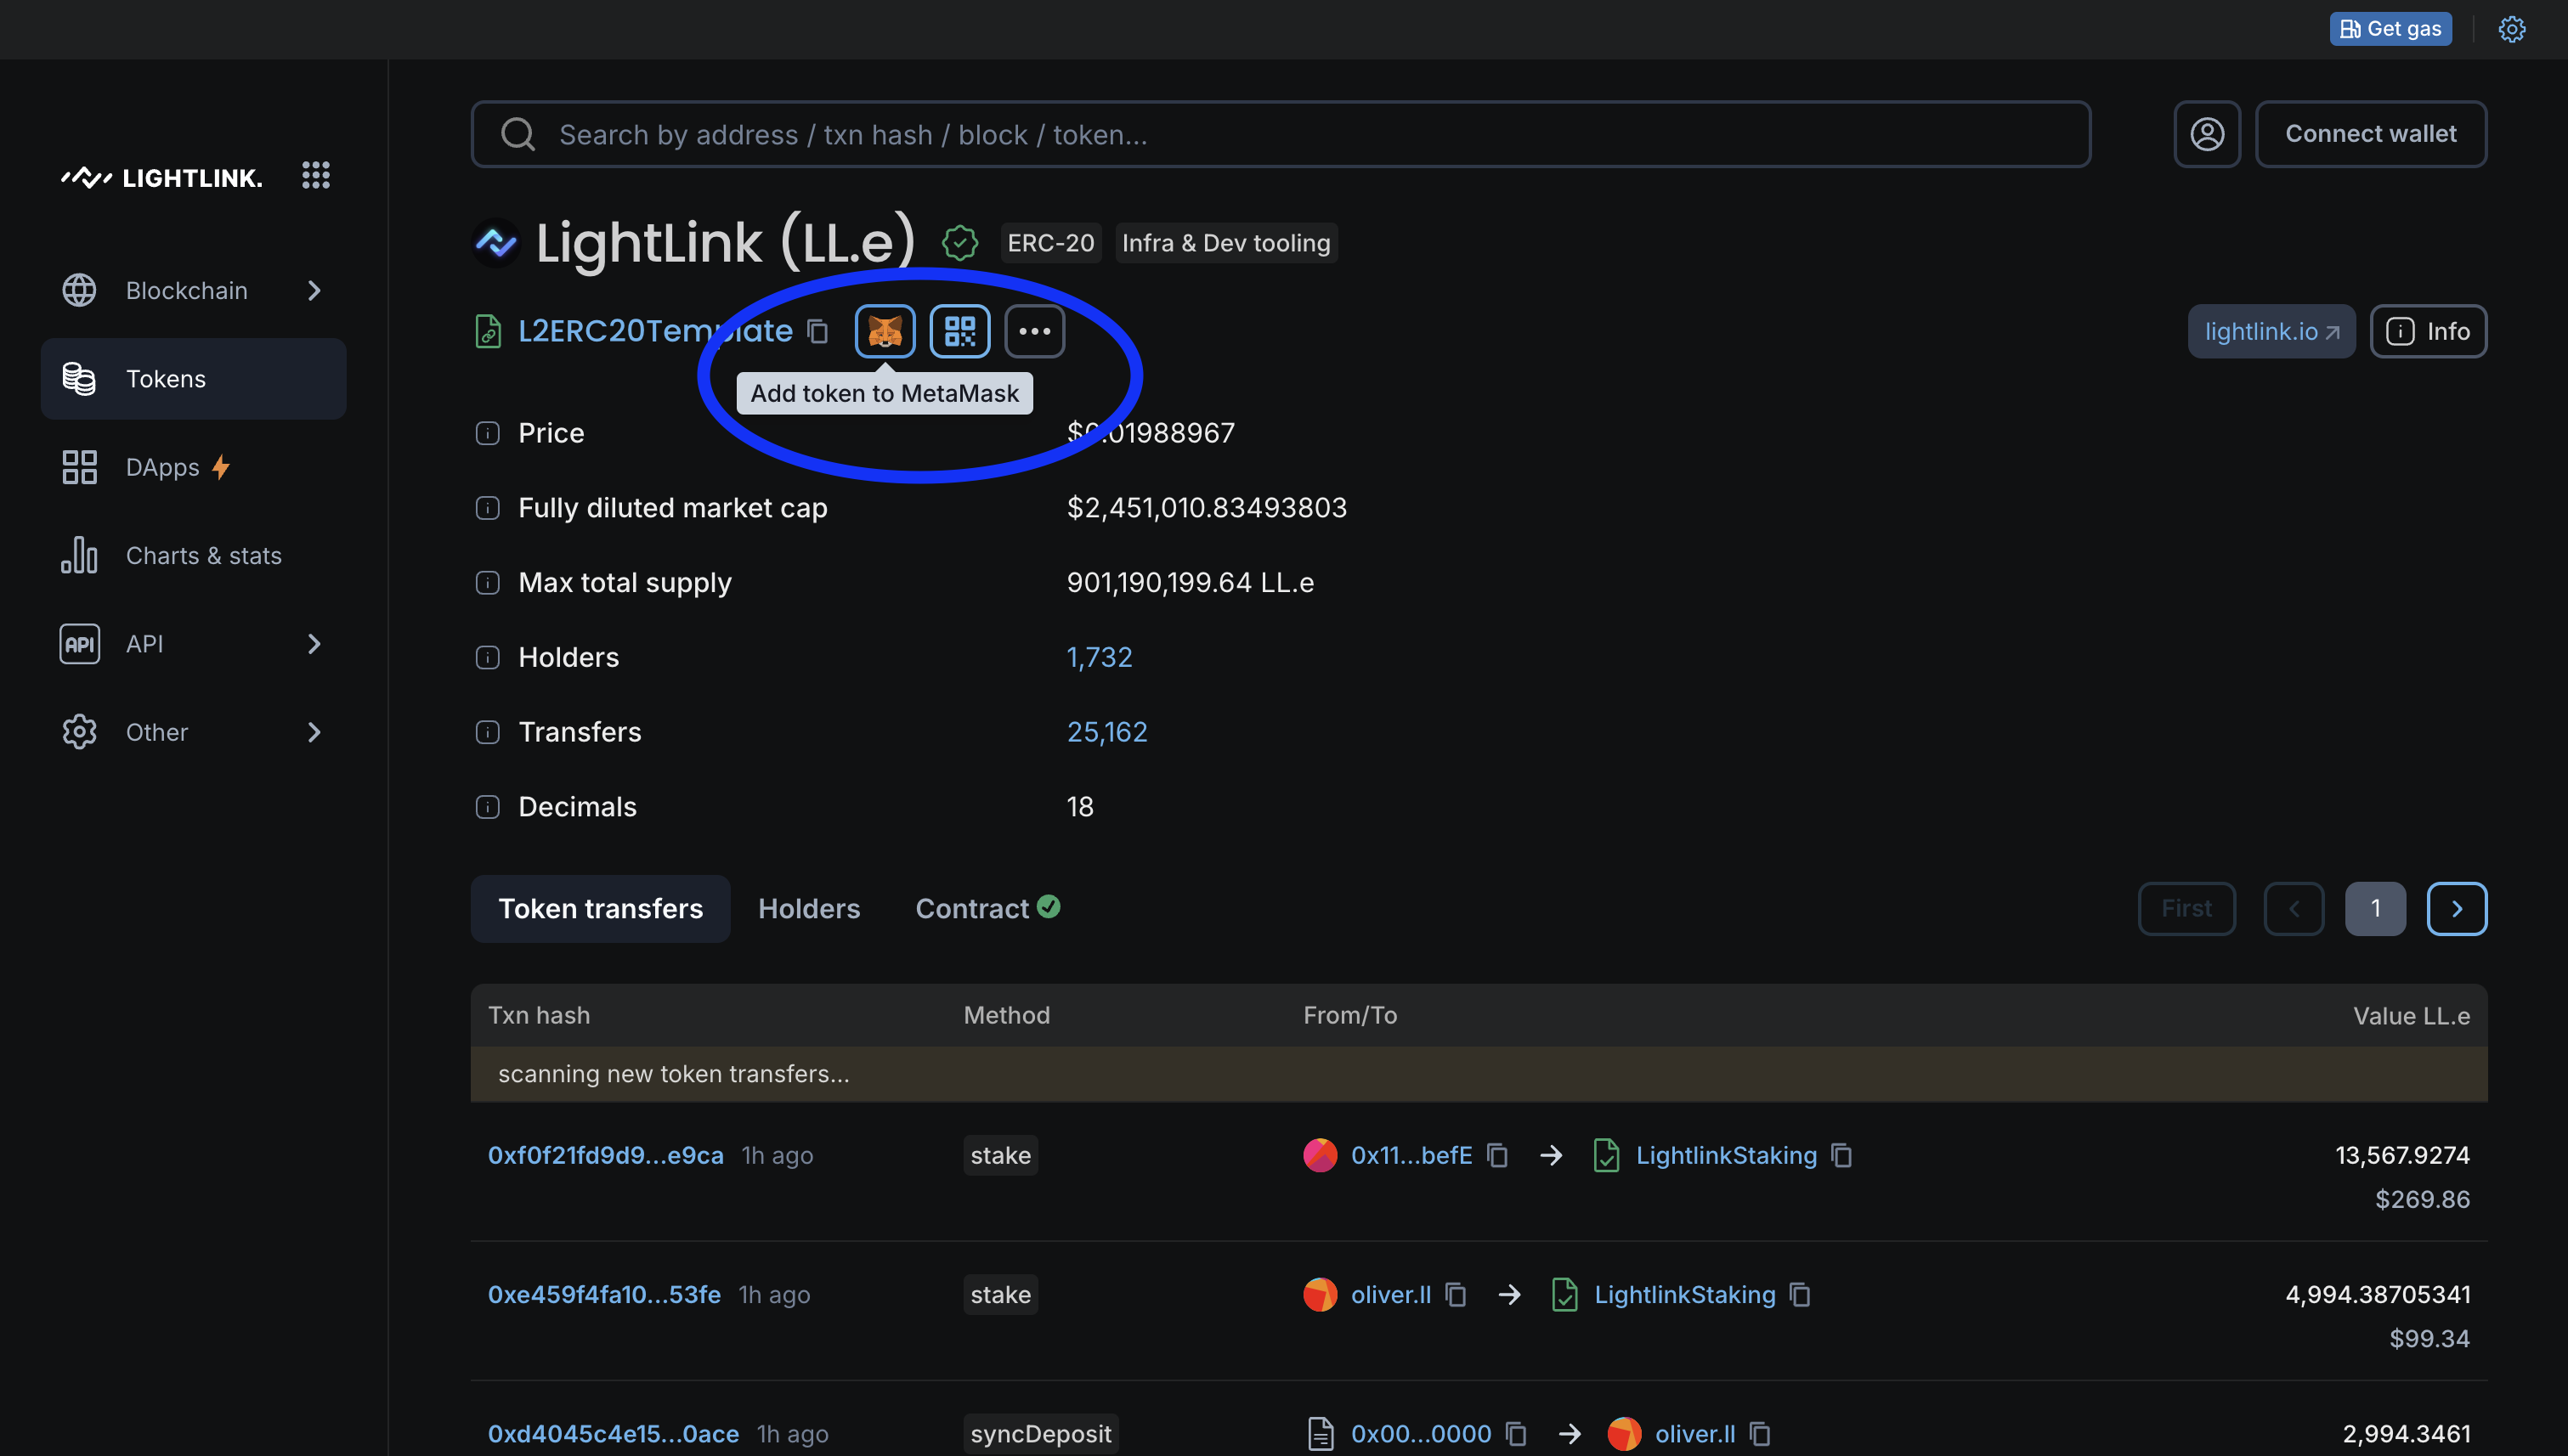This screenshot has height=1456, width=2568.
Task: Click the info icon beside Price
Action: 487,433
